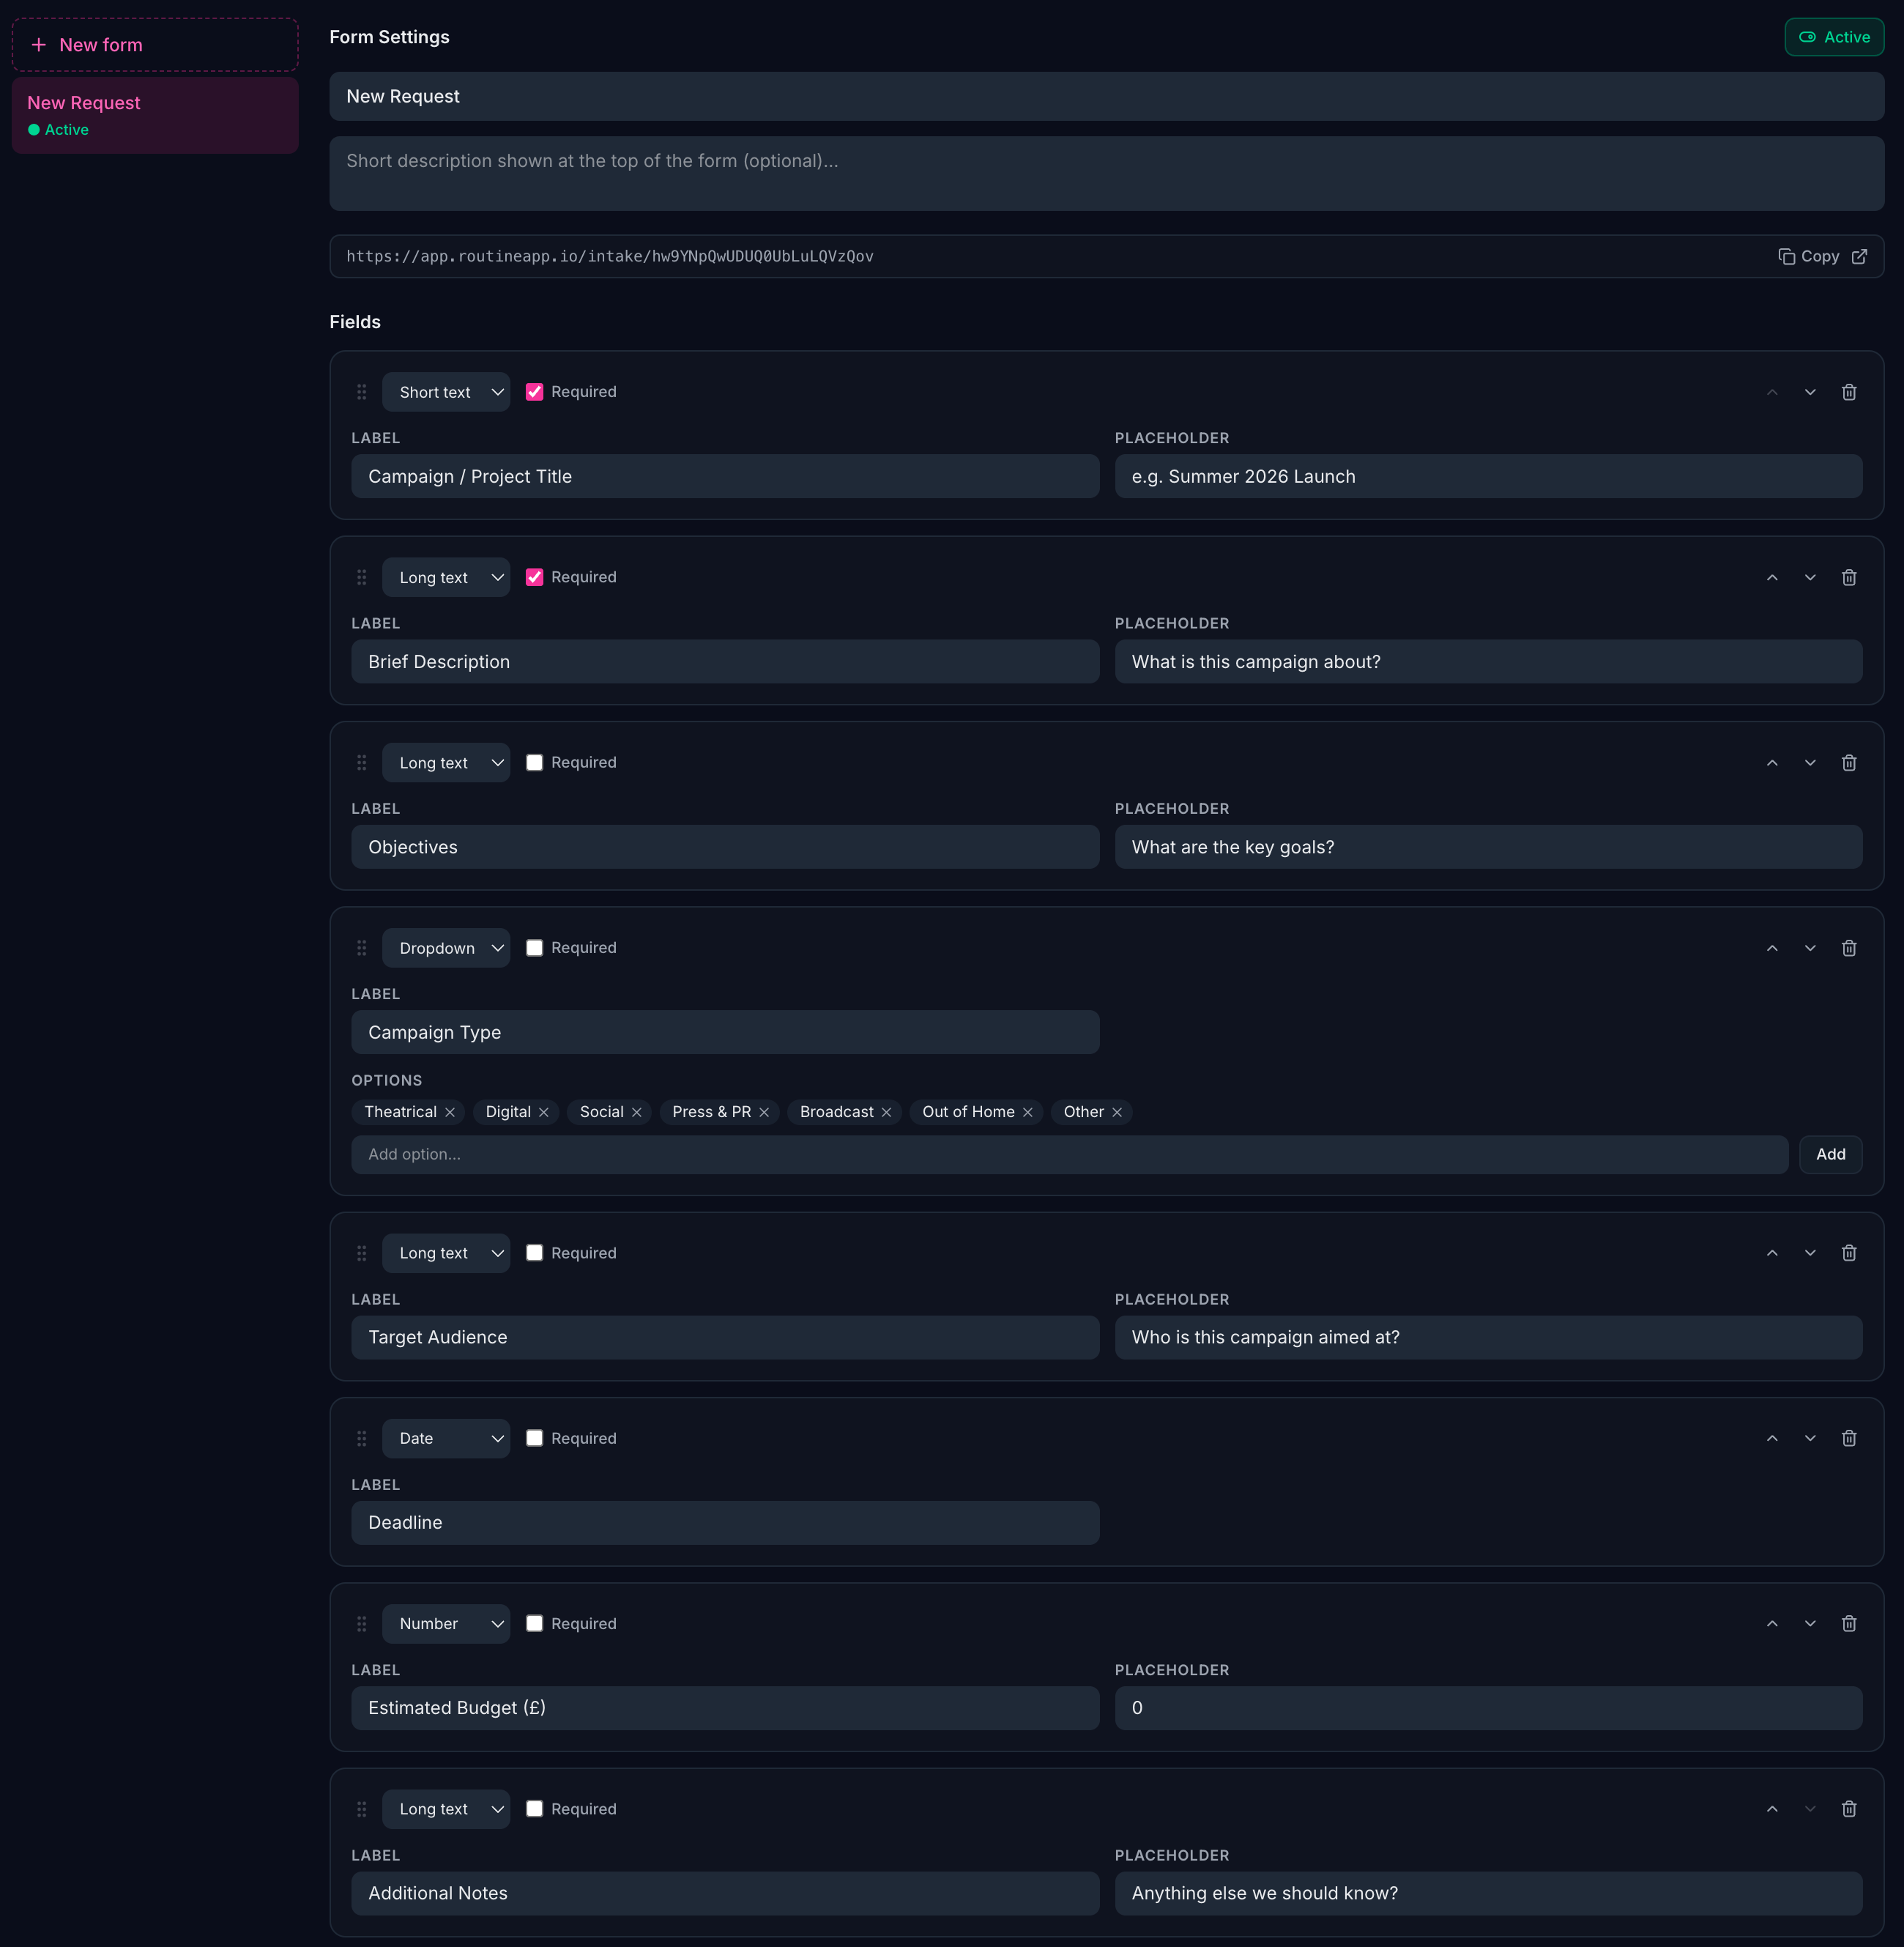The image size is (1904, 1947).
Task: Uncheck Required for Brief Description
Action: click(535, 577)
